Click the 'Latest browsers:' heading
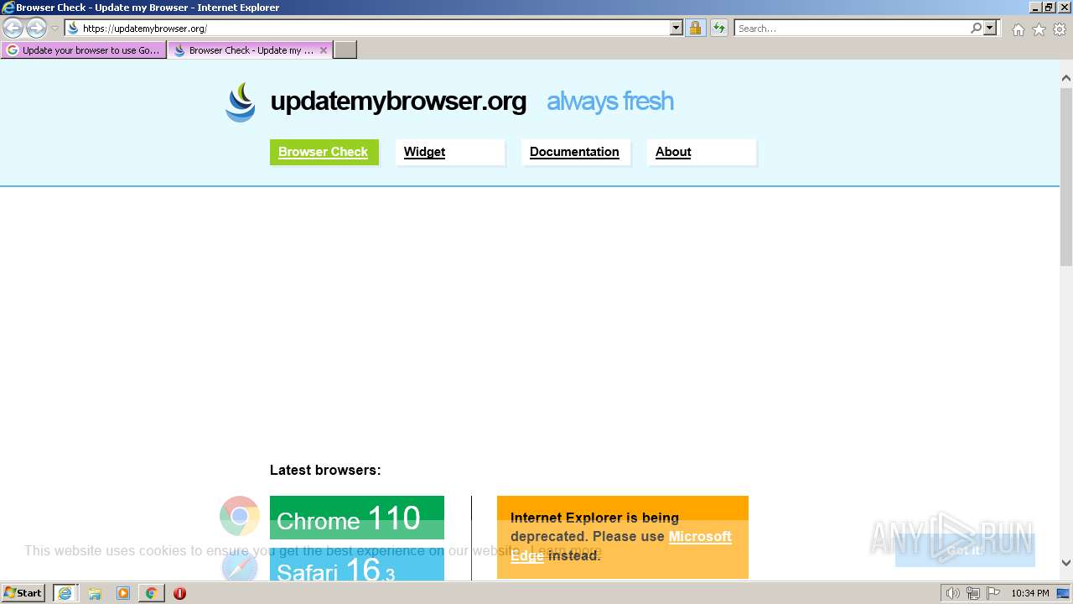The width and height of the screenshot is (1073, 604). coord(325,471)
